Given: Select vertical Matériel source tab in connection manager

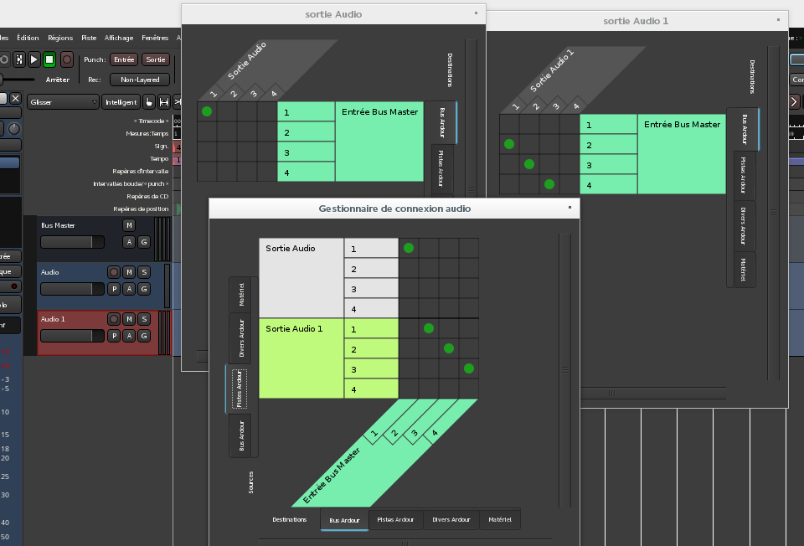Looking at the screenshot, I should point(241,294).
